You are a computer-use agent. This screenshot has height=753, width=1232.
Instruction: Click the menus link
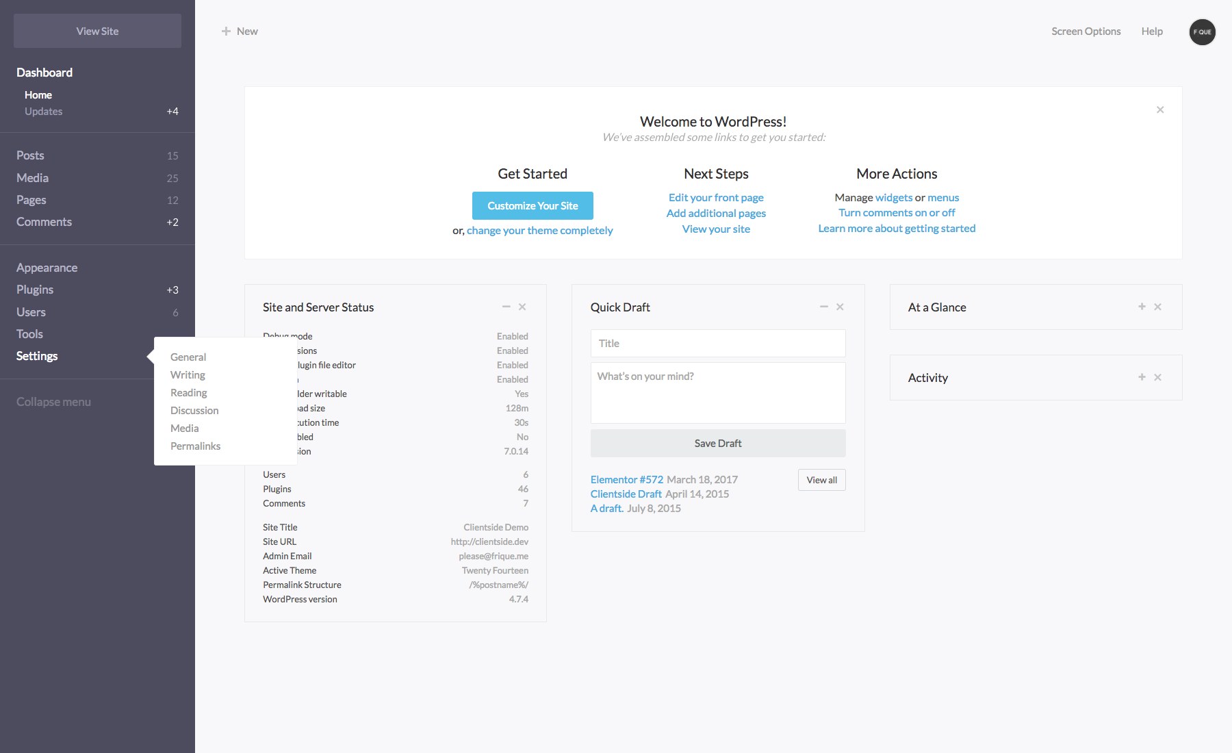tap(943, 198)
